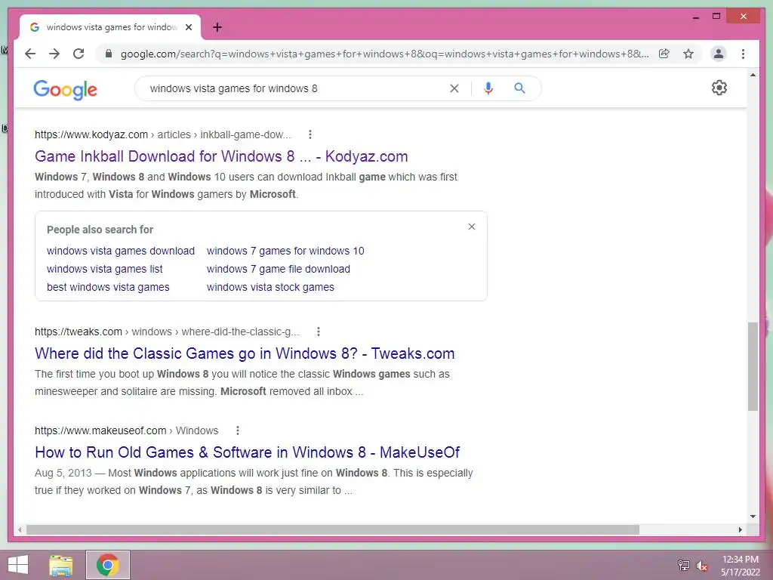
Task: Click the scroll left arrow
Action: tap(19, 529)
